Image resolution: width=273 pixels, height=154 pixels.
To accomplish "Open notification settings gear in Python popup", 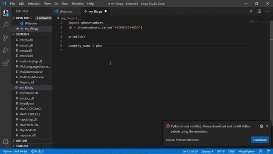I will [x=261, y=126].
